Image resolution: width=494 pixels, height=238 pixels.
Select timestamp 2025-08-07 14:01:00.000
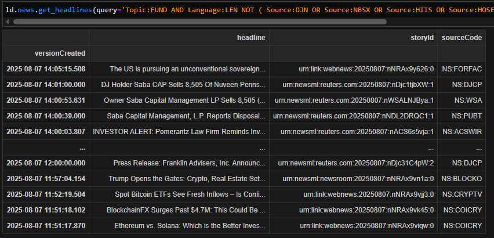point(46,85)
